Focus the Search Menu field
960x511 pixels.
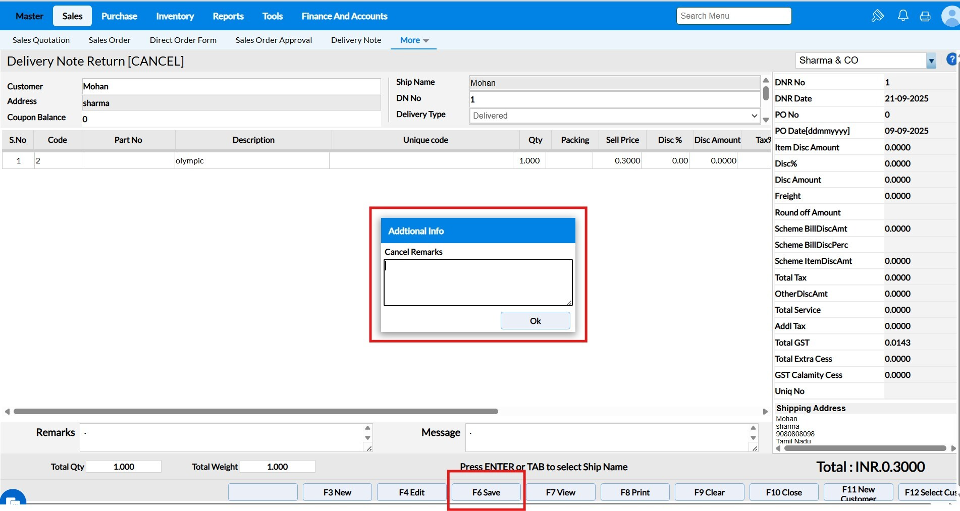733,16
